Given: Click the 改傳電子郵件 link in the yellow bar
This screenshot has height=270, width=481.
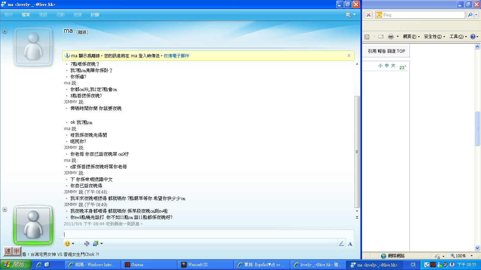Looking at the screenshot, I should pyautogui.click(x=176, y=56).
